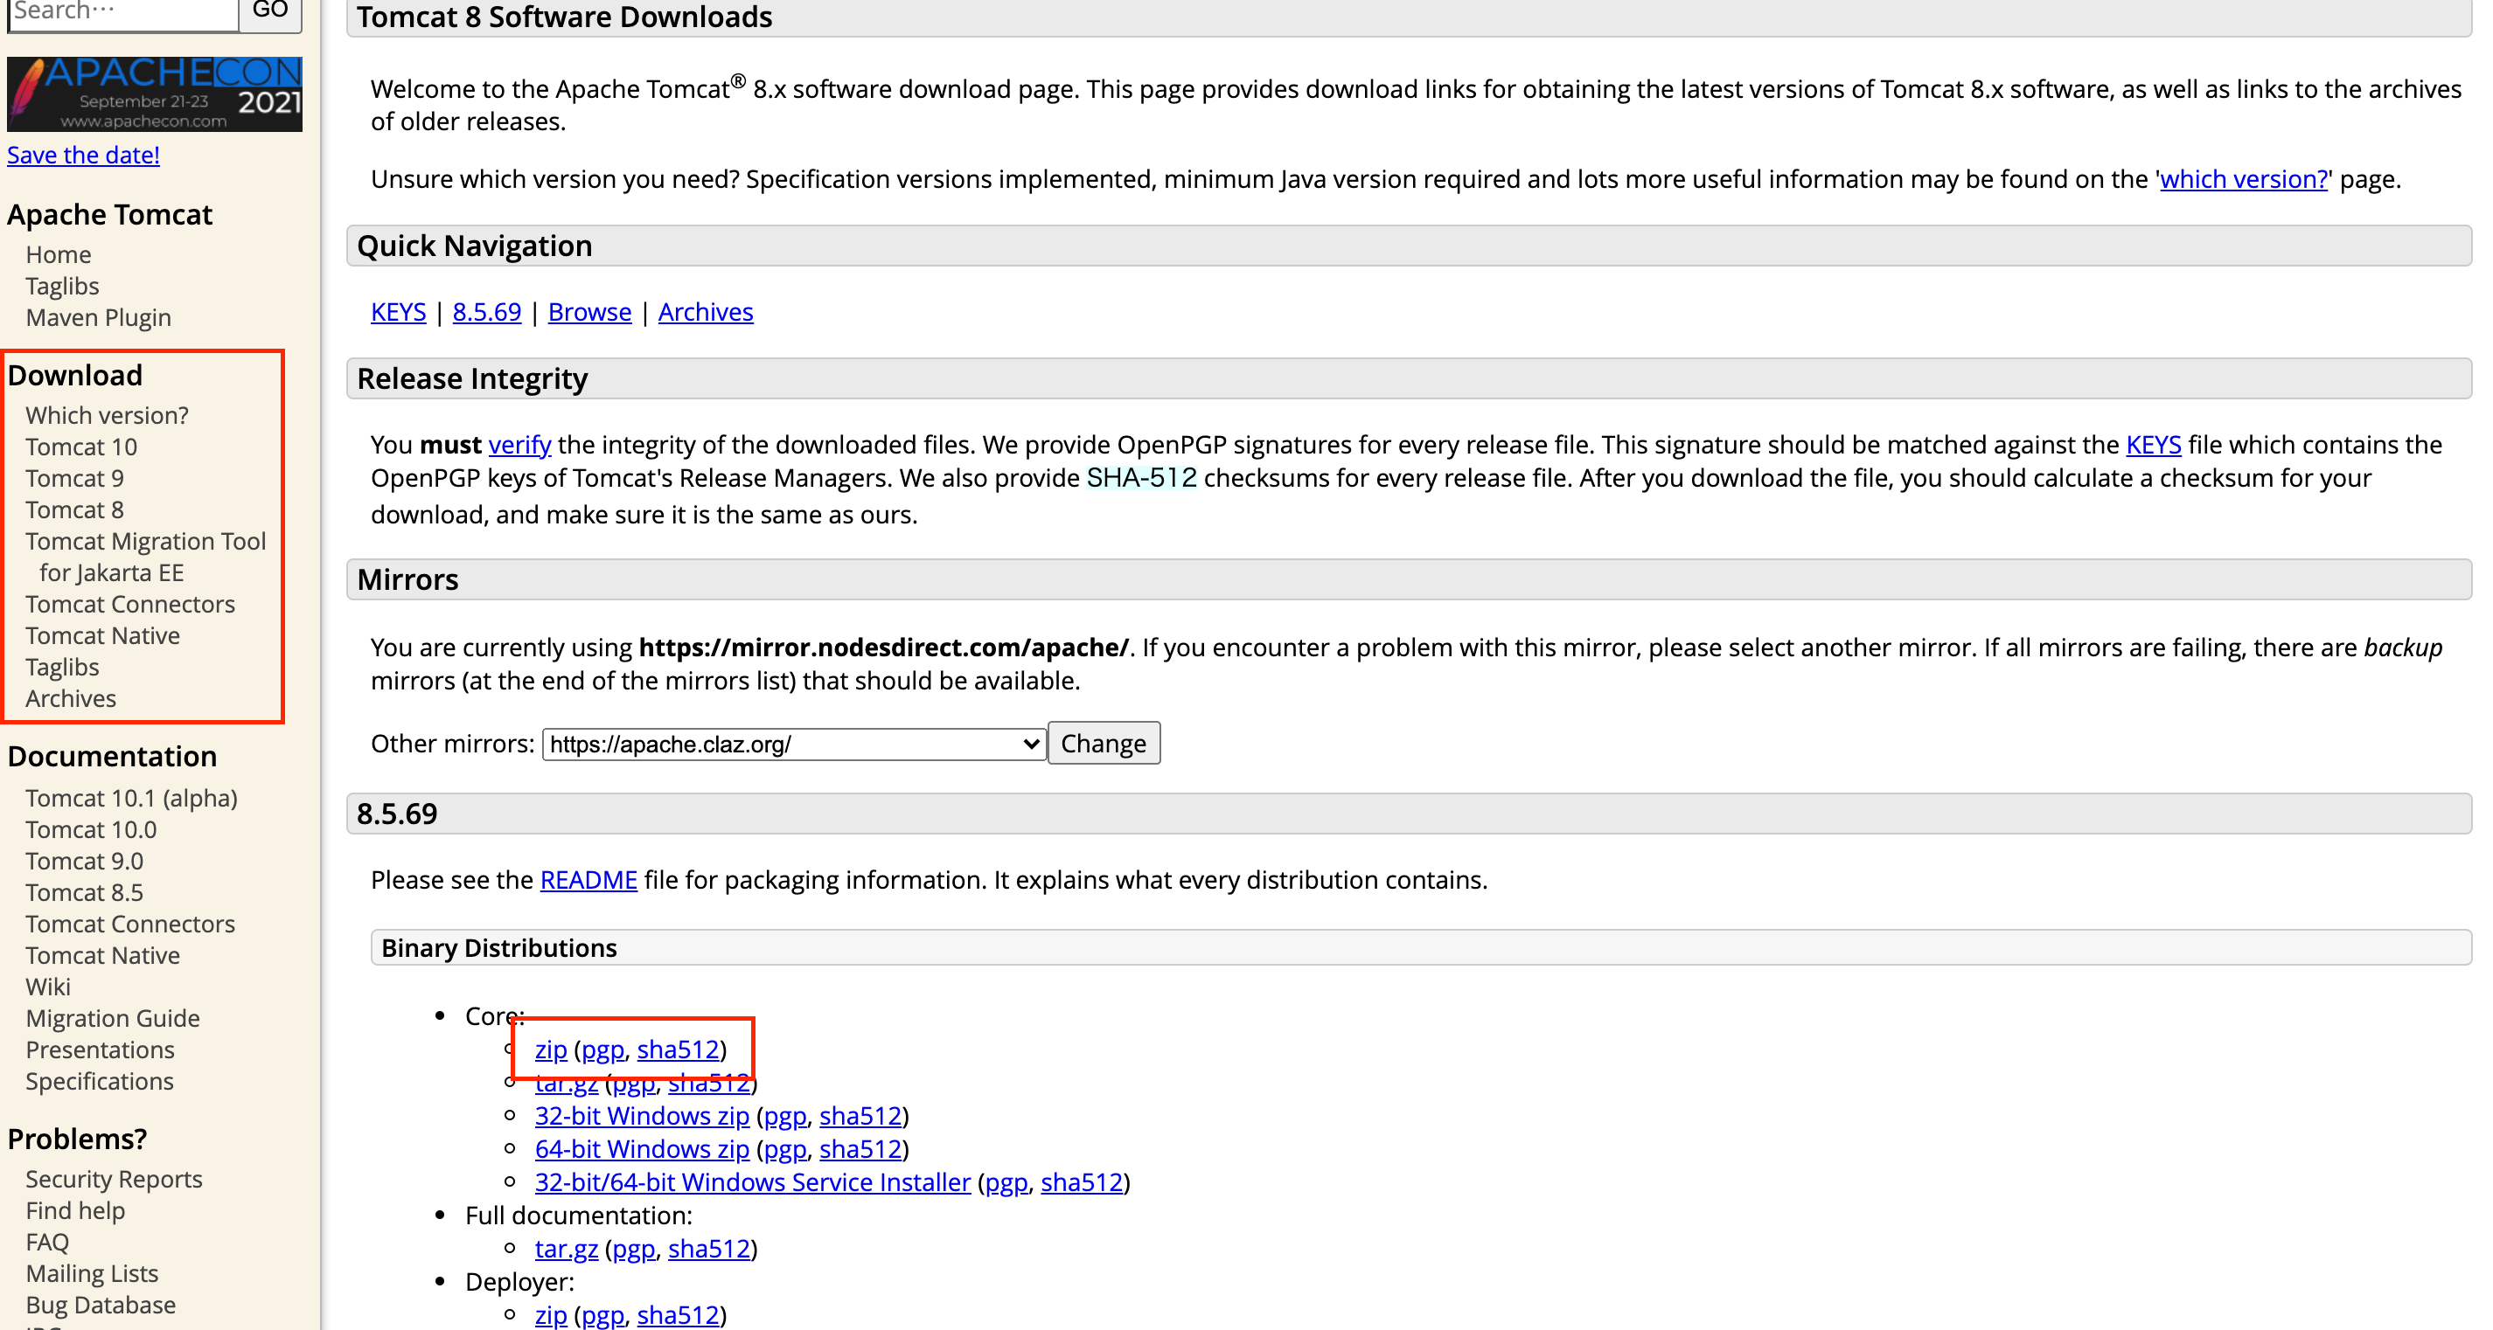The width and height of the screenshot is (2493, 1330).
Task: Click the GO search button
Action: pyautogui.click(x=270, y=11)
